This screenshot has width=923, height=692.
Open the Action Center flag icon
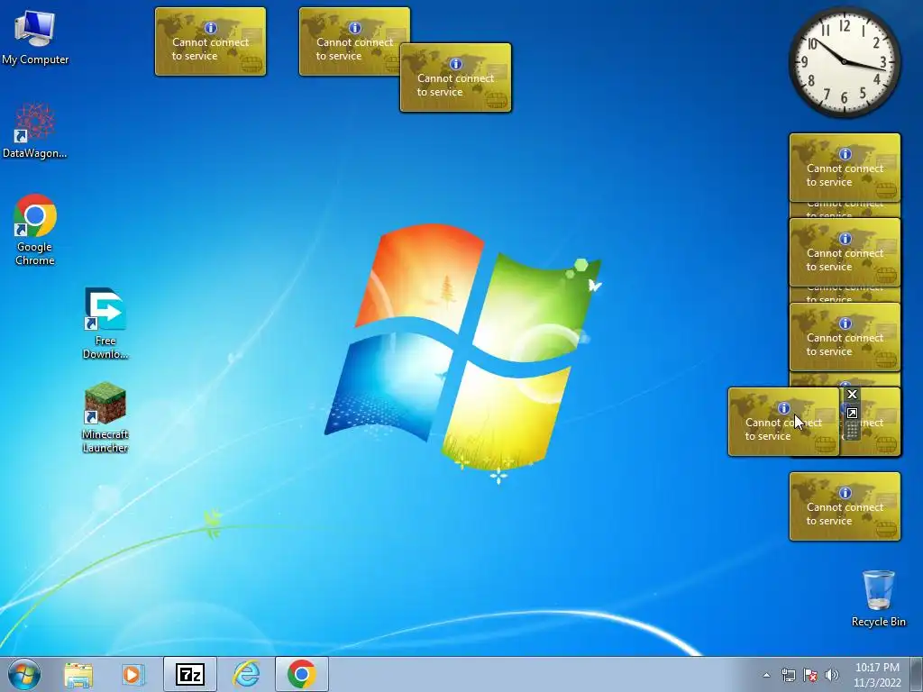coord(810,675)
